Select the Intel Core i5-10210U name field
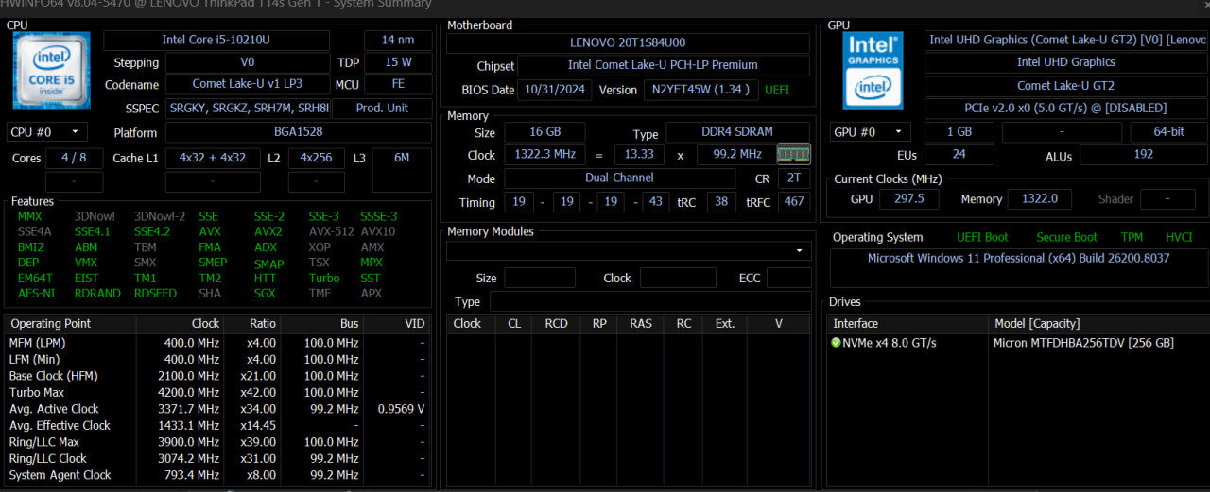The image size is (1210, 492). (216, 41)
